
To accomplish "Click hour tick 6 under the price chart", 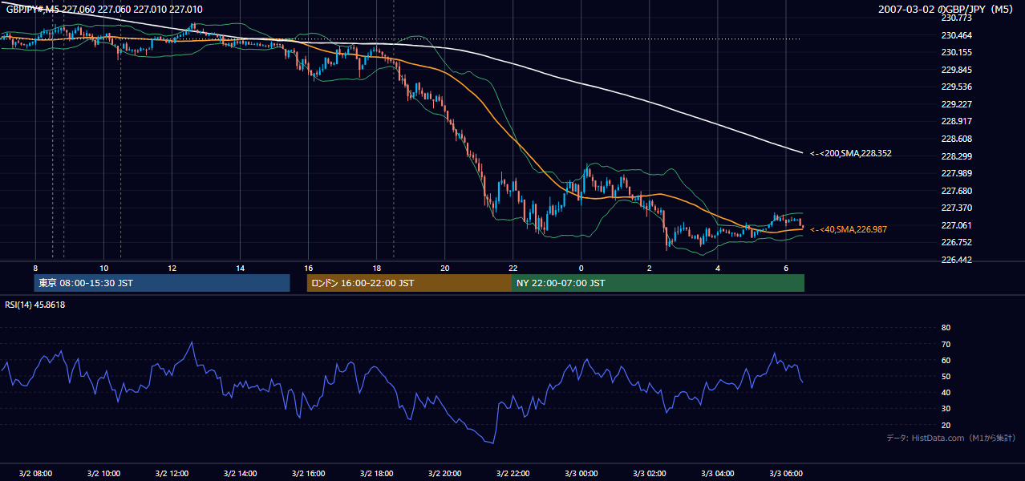I will point(786,268).
